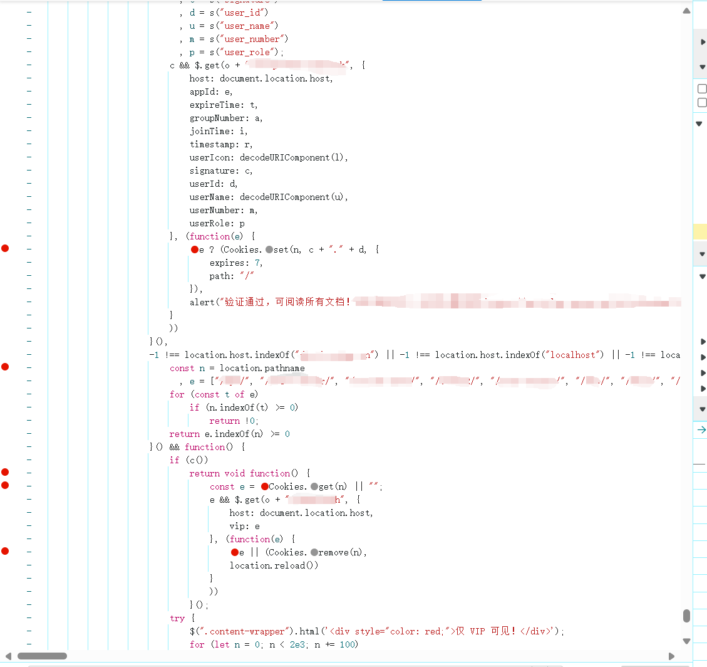Click the horizontal scrollbar's right arrow
This screenshot has height=667, width=707.
pos(671,656)
